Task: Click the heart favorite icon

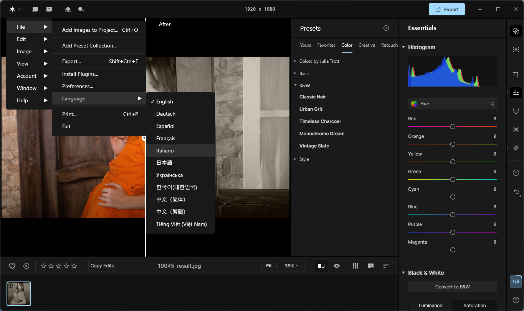Action: (12, 266)
